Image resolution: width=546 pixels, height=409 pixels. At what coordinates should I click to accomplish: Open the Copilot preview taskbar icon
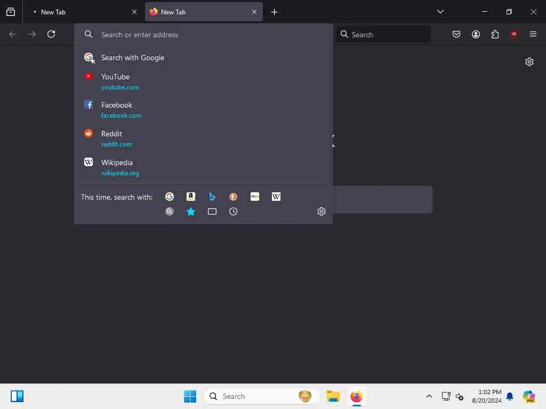click(x=528, y=396)
